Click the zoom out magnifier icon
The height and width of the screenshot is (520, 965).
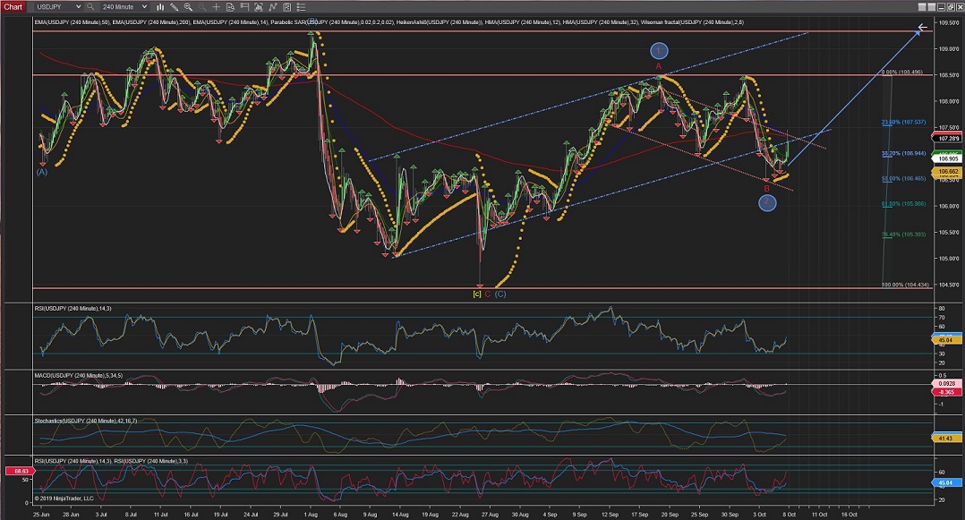[x=202, y=6]
